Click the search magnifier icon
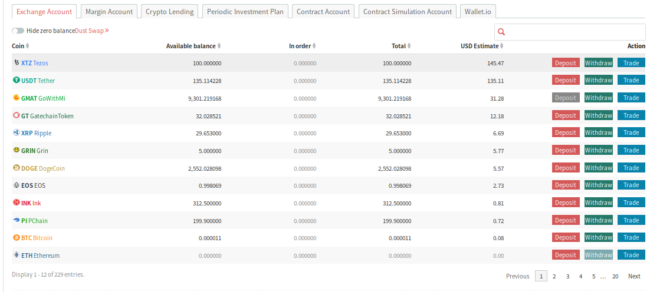This screenshot has width=650, height=292. (501, 32)
